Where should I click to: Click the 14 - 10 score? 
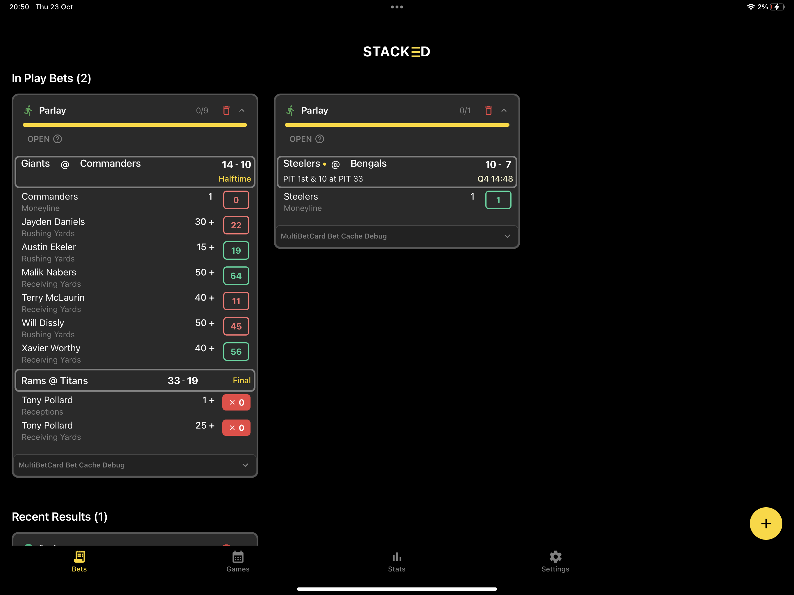236,164
